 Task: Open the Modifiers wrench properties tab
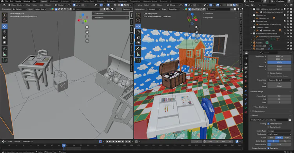(246, 91)
